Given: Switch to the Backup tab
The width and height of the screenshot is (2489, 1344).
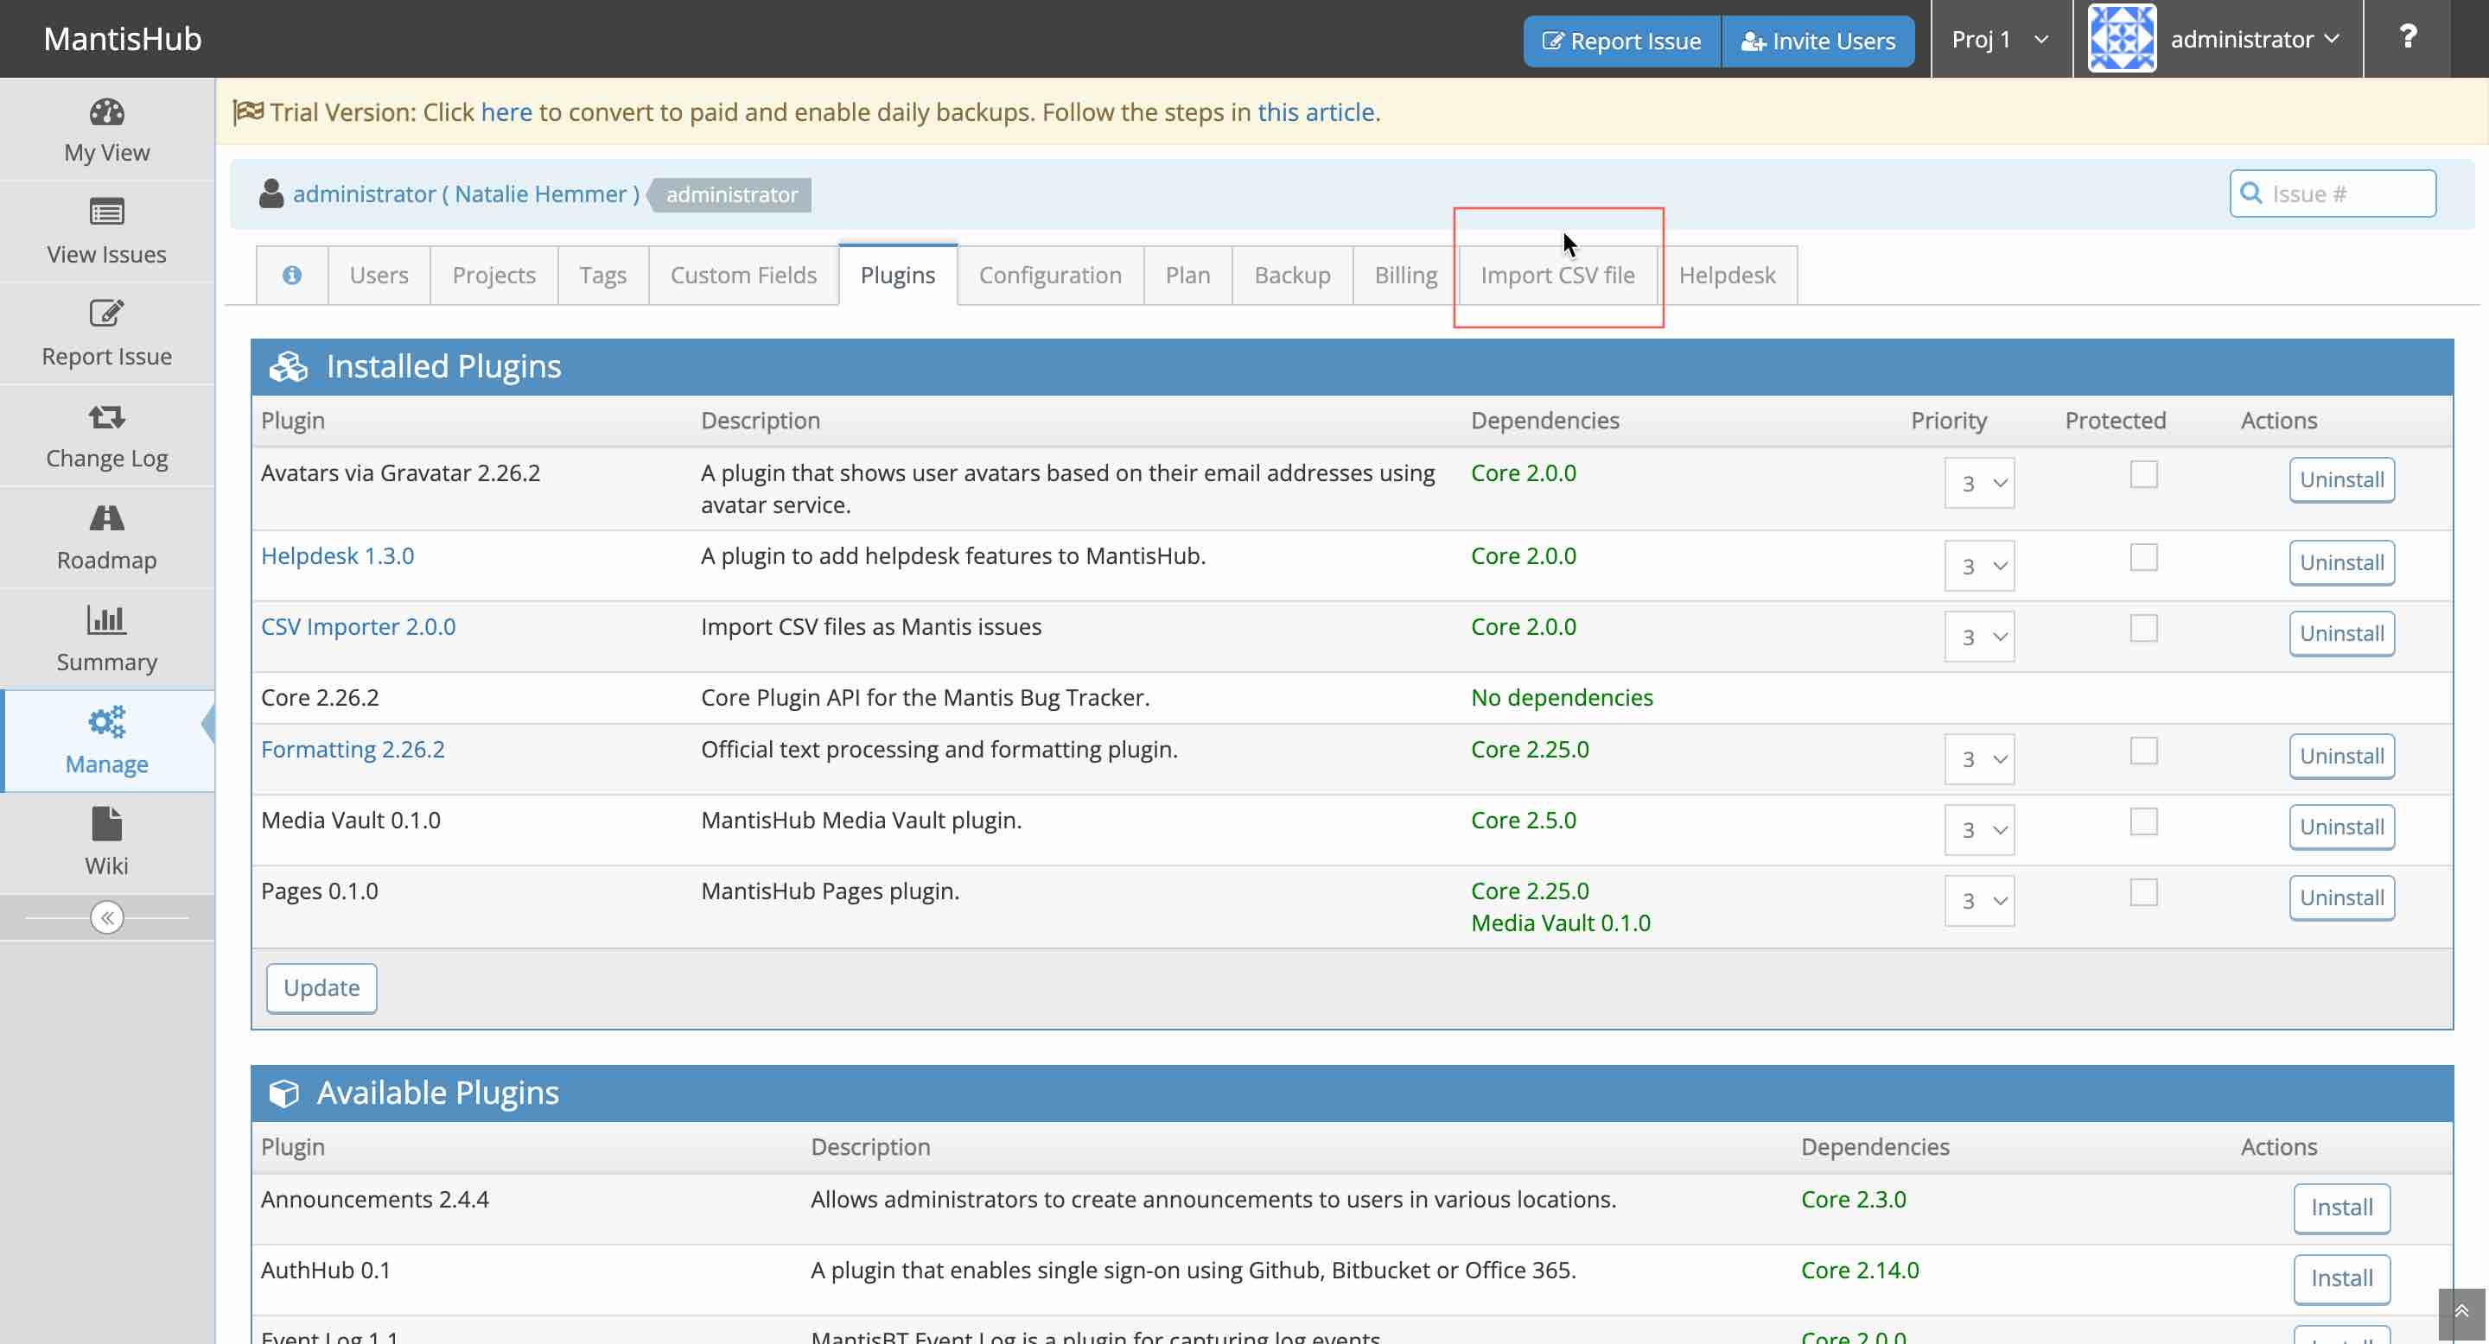Looking at the screenshot, I should pyautogui.click(x=1292, y=276).
